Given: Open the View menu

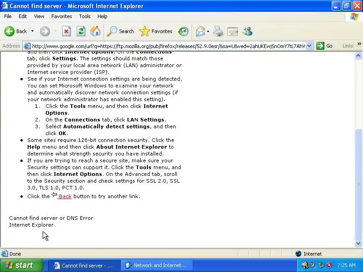Looking at the screenshot, I should point(39,16).
